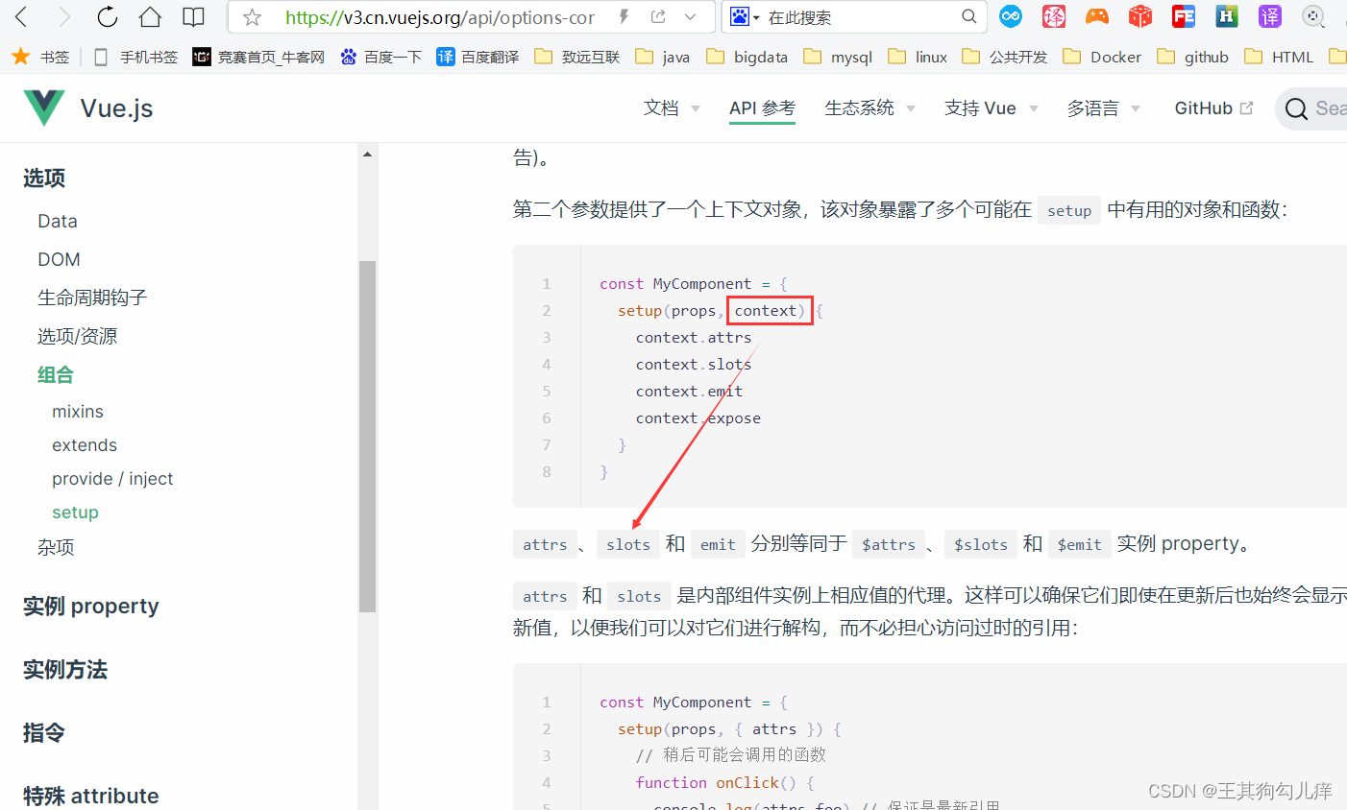Open the reading list book icon
The height and width of the screenshot is (810, 1347).
tap(193, 16)
